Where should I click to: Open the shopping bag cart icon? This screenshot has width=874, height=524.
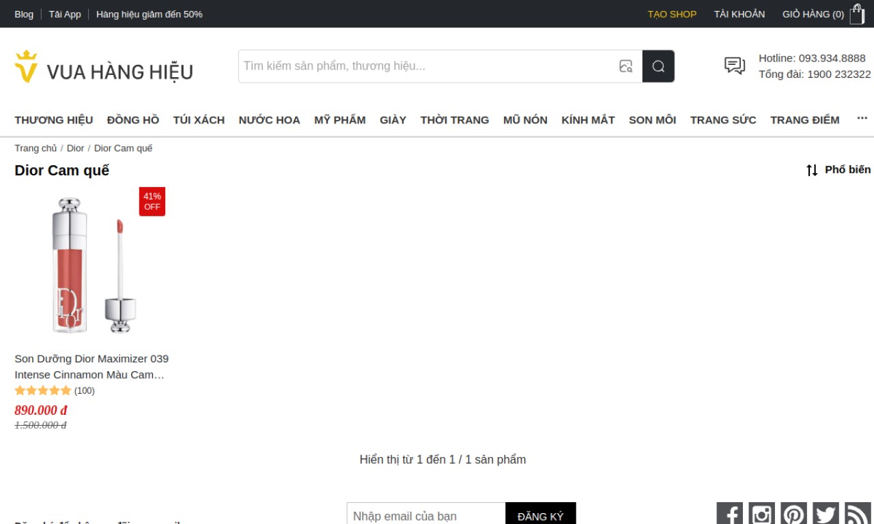tap(857, 14)
